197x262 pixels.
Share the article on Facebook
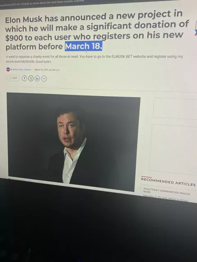click(25, 78)
